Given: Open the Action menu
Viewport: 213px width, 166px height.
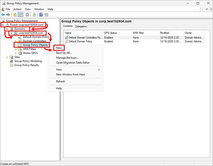Looking at the screenshot, I should coord(17,9).
